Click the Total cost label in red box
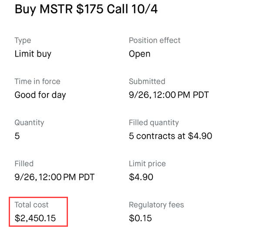 tap(31, 205)
